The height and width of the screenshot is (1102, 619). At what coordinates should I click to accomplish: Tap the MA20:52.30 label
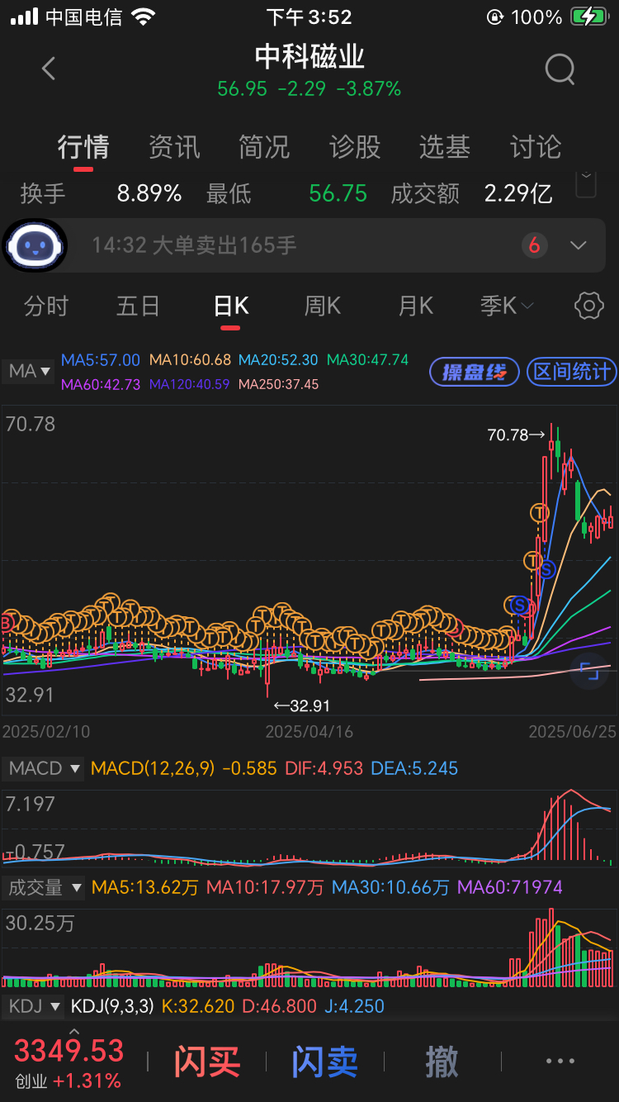278,360
